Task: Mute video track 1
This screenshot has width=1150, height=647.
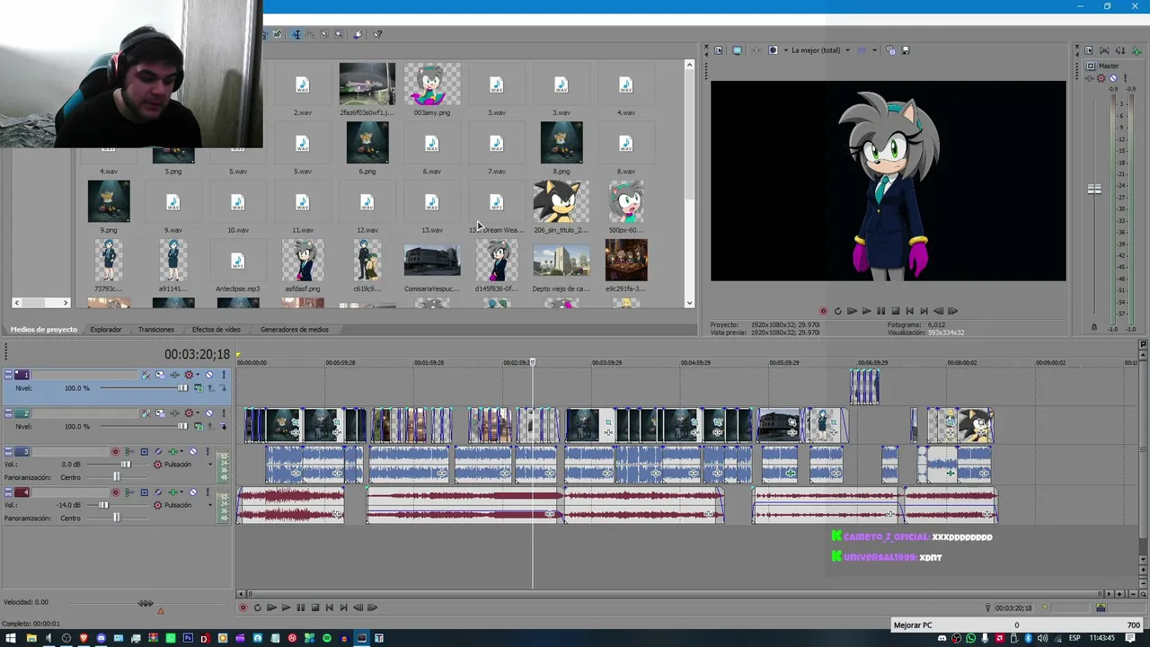Action: pos(209,375)
